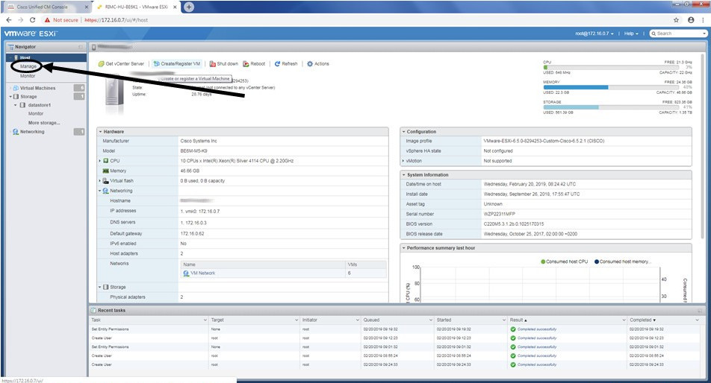Click the ESXi Search field
The width and height of the screenshot is (711, 383).
[x=678, y=34]
